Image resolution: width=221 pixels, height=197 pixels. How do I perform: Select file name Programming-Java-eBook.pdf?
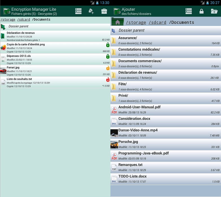click(x=144, y=153)
